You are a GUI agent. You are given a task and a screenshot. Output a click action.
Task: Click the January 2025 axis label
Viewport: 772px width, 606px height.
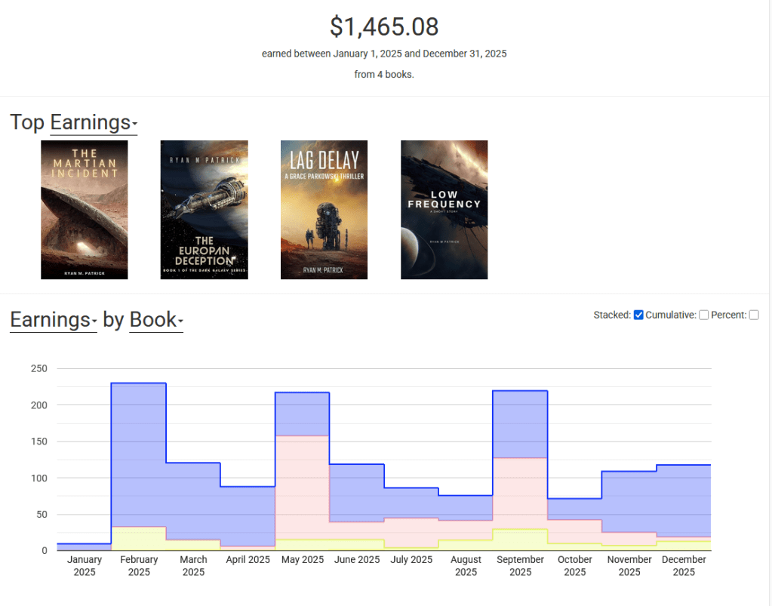click(85, 565)
